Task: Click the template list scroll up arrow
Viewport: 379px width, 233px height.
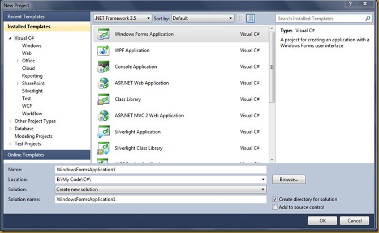Action: coord(272,28)
